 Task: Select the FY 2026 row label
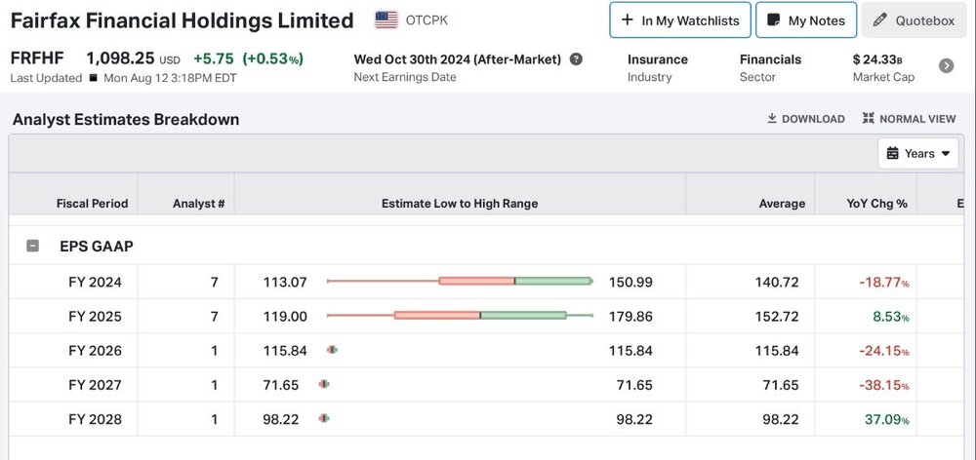[x=96, y=351]
